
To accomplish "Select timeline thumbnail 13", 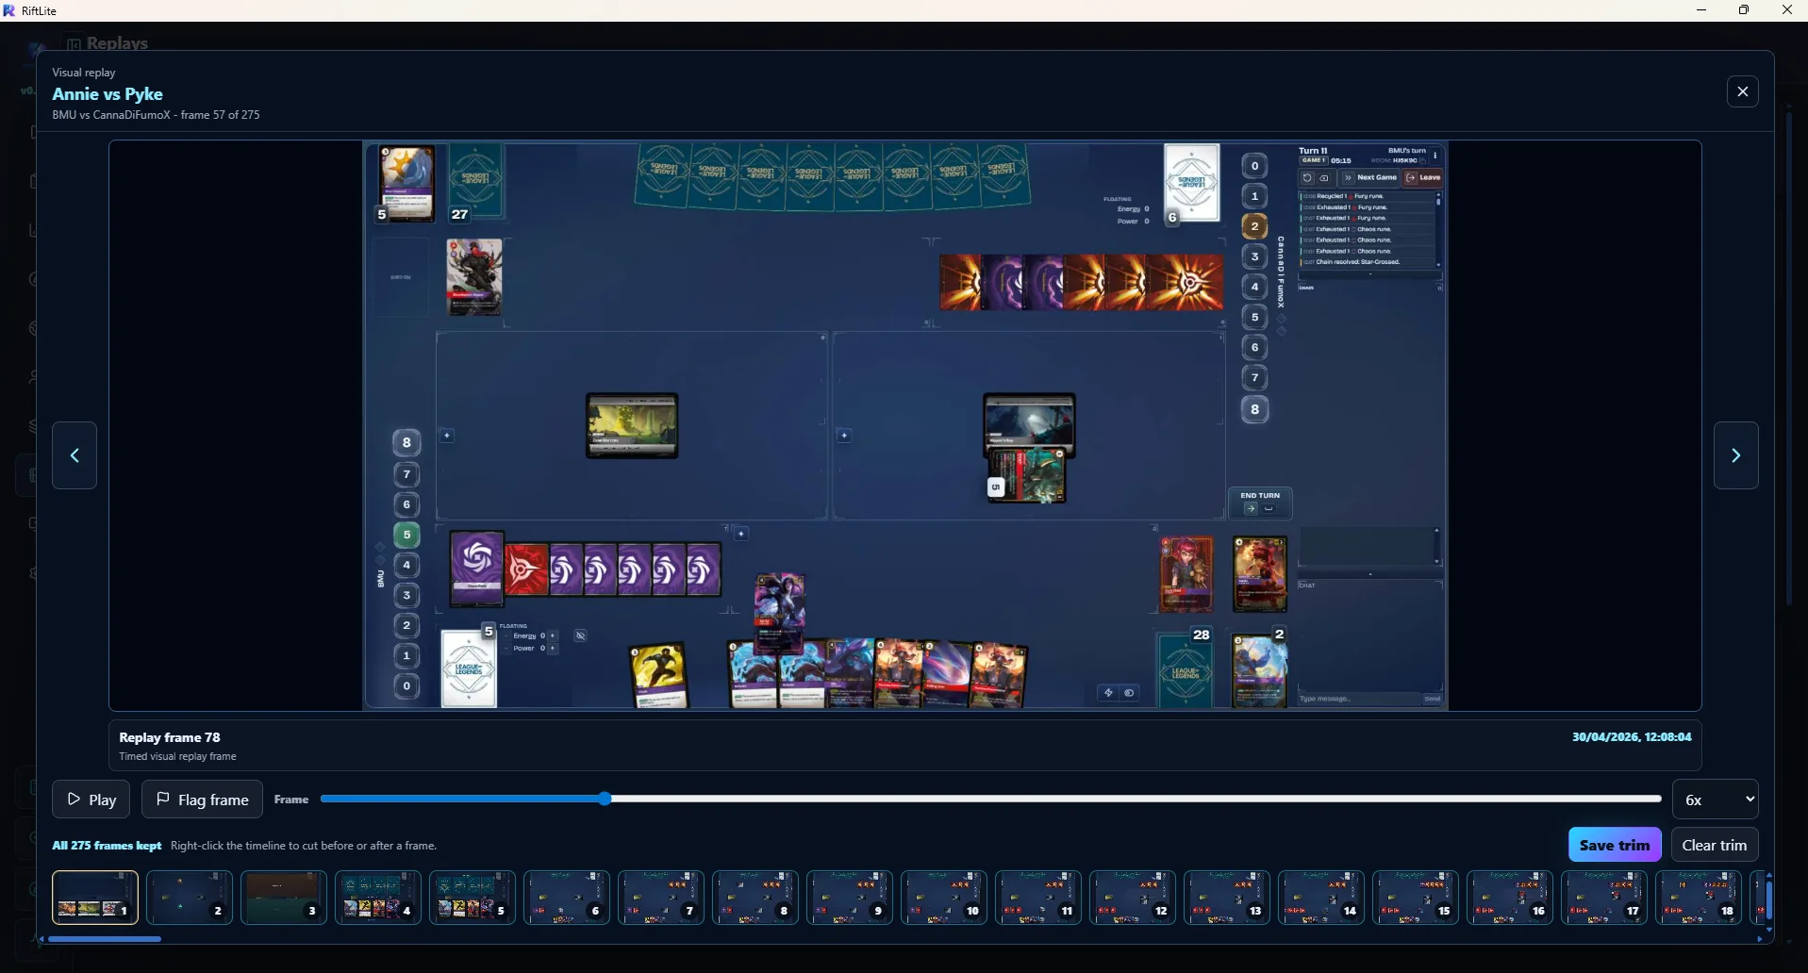I will [x=1227, y=898].
